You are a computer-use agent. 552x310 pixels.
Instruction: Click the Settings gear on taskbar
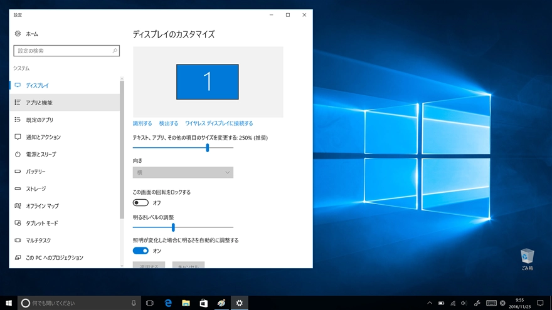tap(240, 303)
